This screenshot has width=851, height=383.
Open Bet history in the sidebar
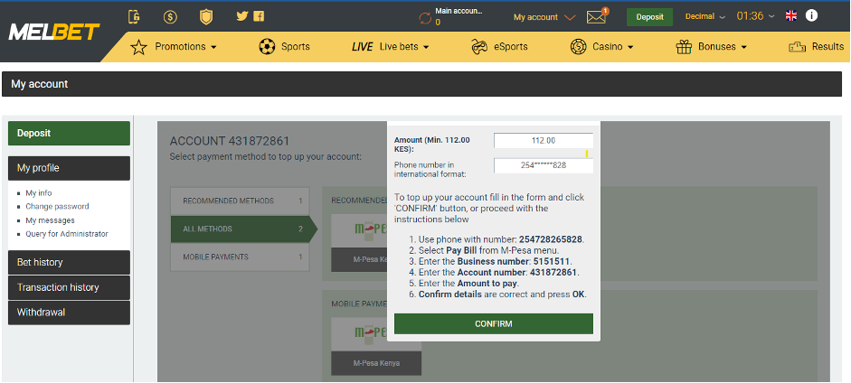tap(69, 262)
